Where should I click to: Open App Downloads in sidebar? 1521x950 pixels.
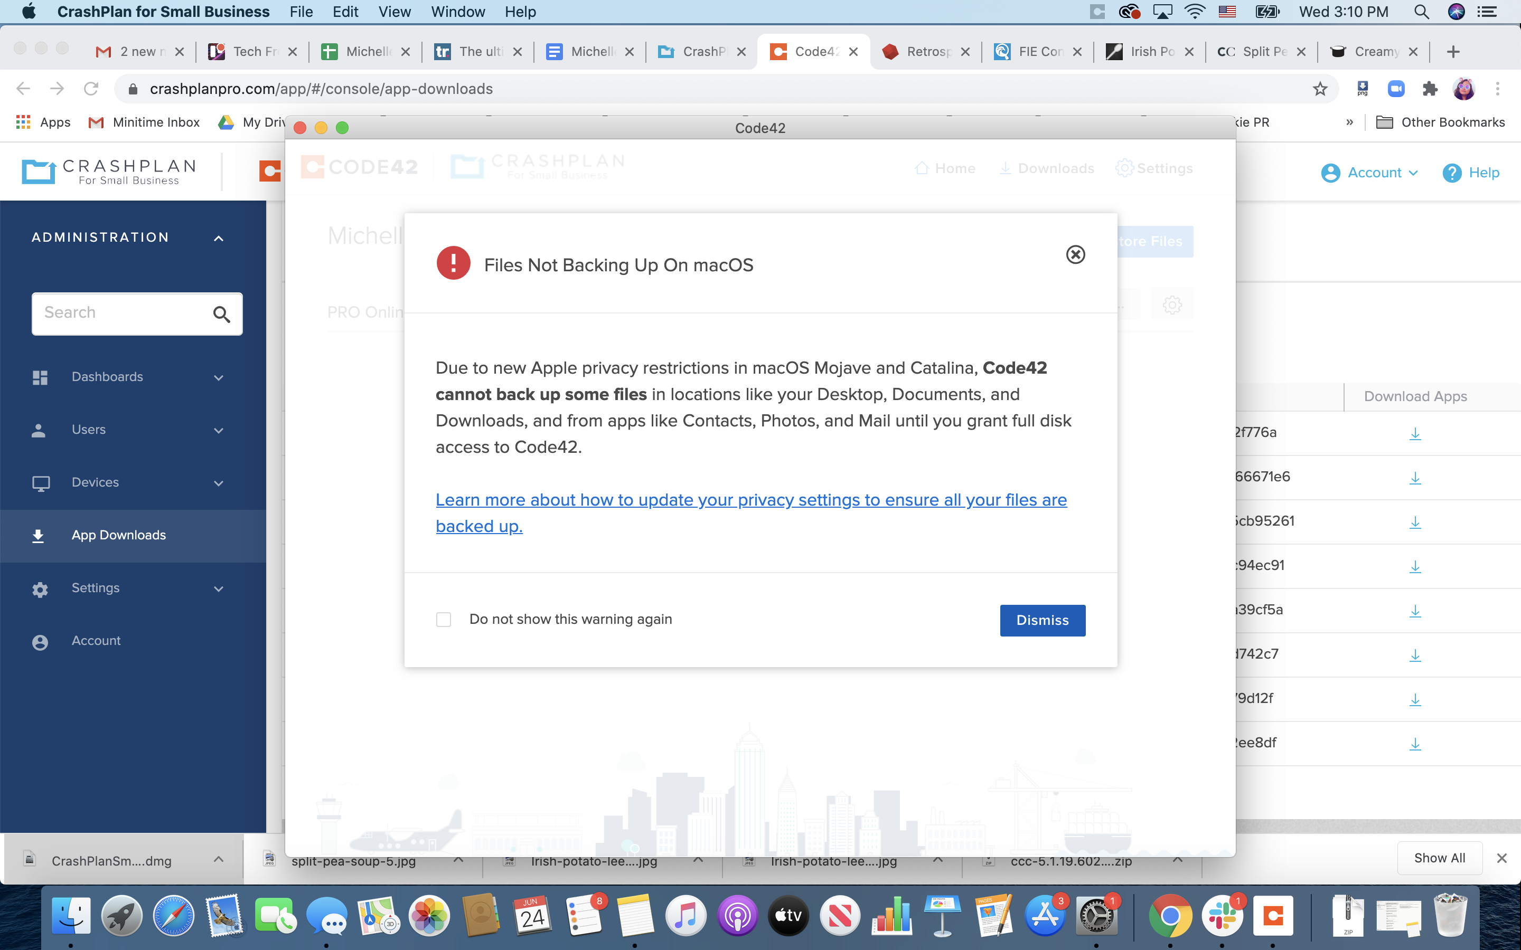(x=133, y=535)
